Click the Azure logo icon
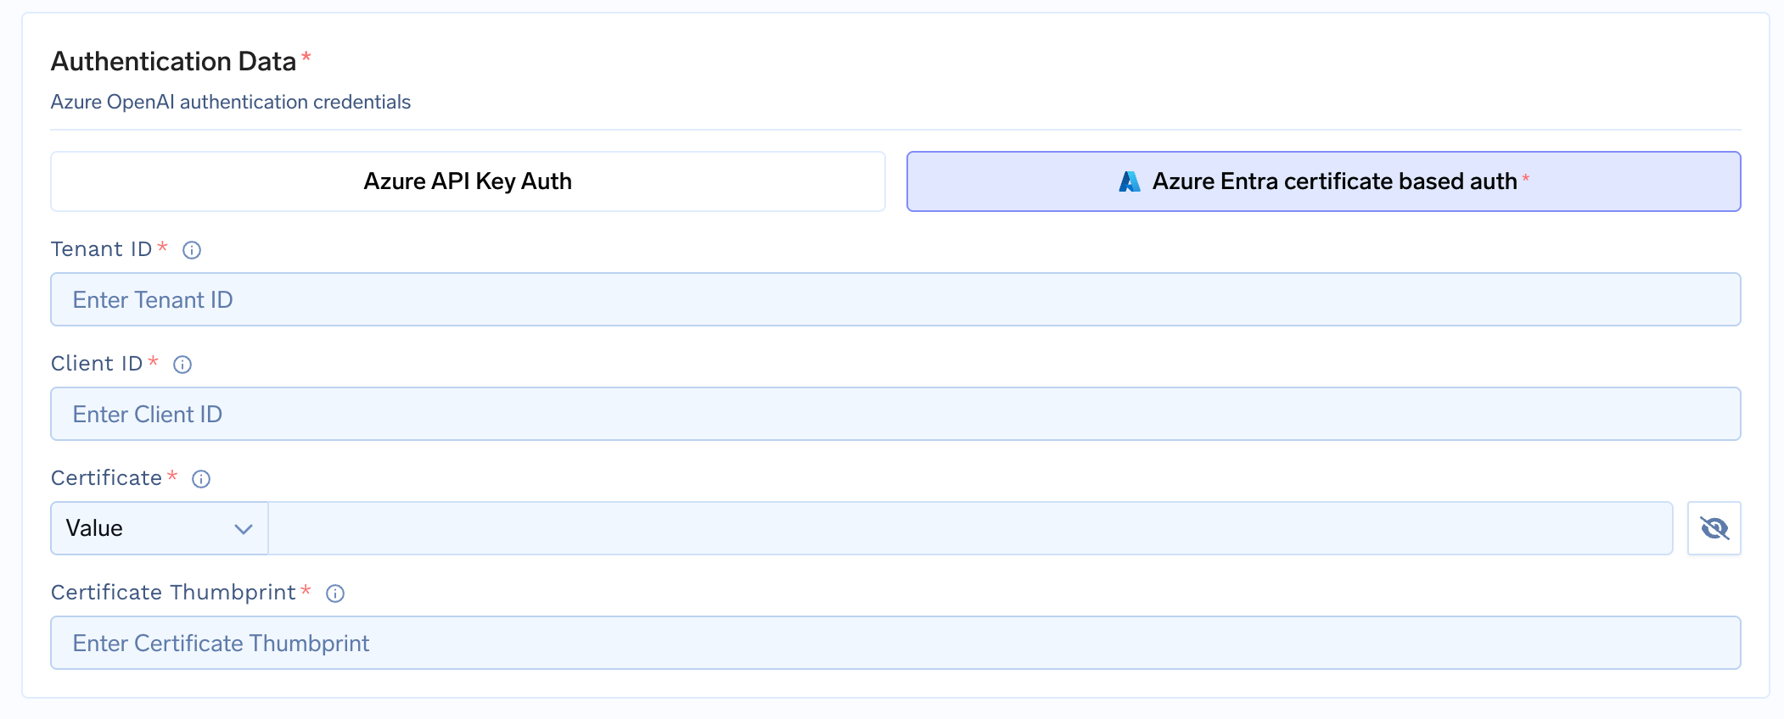1784x719 pixels. click(1130, 181)
